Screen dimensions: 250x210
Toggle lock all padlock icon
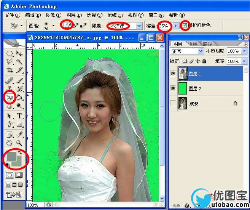pyautogui.click(x=204, y=61)
